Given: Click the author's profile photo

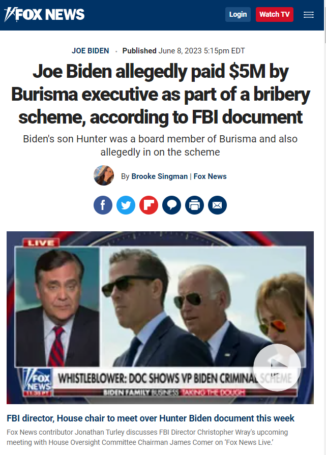Looking at the screenshot, I should [x=104, y=175].
